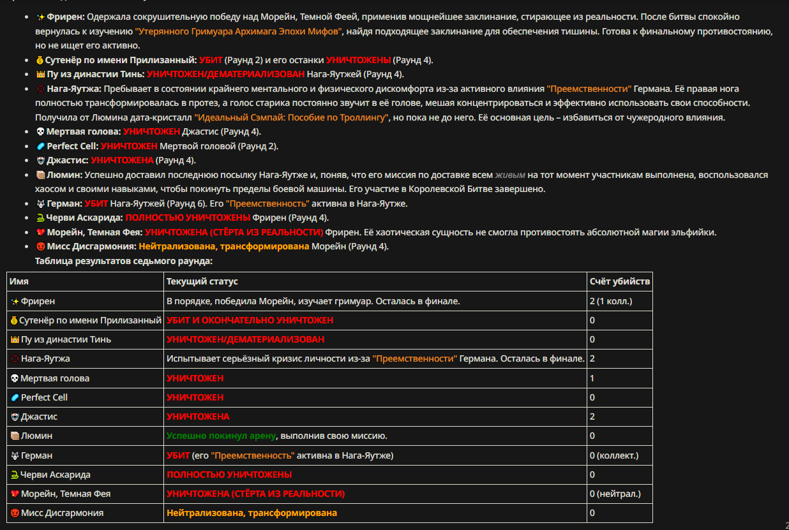Click angry face emoji in Мисс Дисгармония table row
This screenshot has height=530, width=789.
[14, 513]
